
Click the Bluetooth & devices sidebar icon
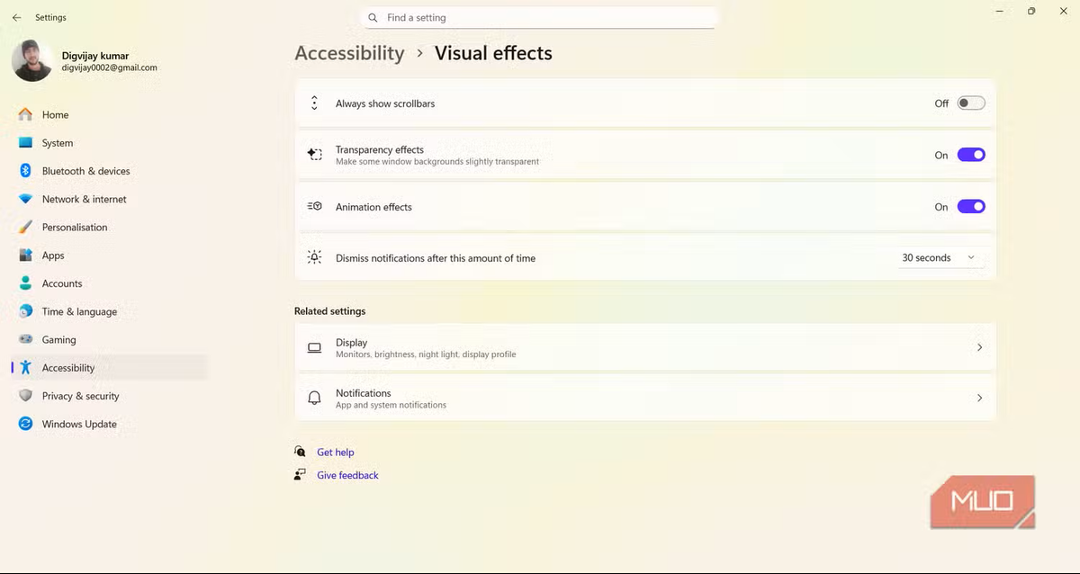coord(25,171)
